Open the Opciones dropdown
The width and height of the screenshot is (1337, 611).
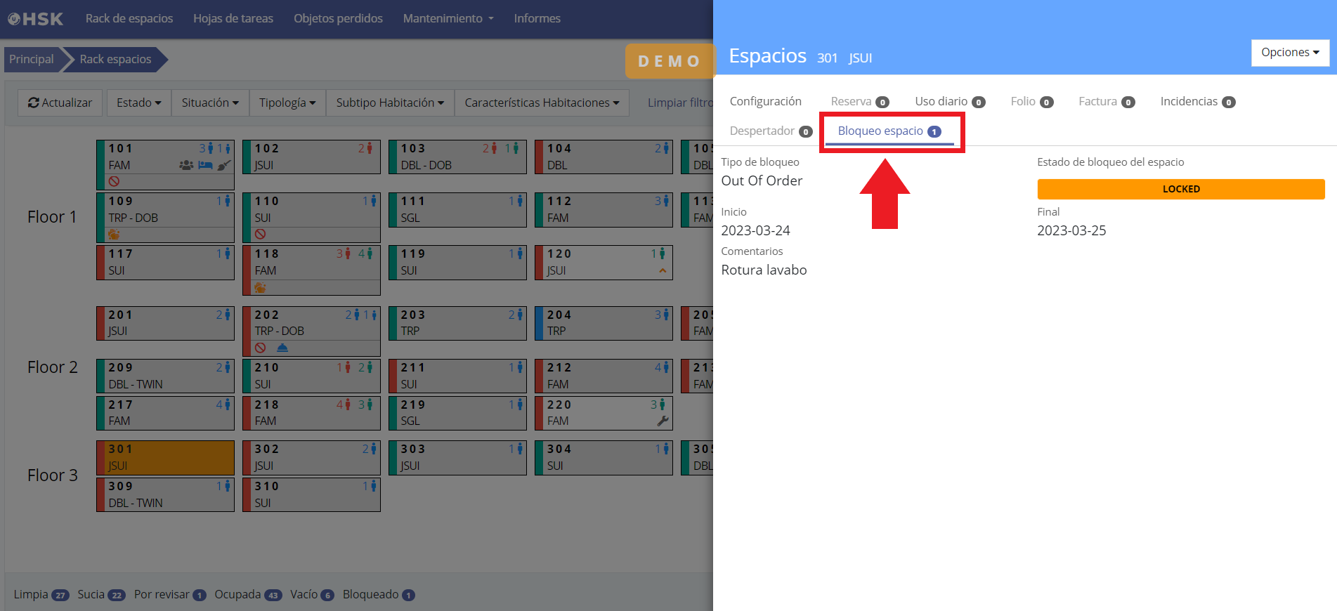pyautogui.click(x=1289, y=53)
